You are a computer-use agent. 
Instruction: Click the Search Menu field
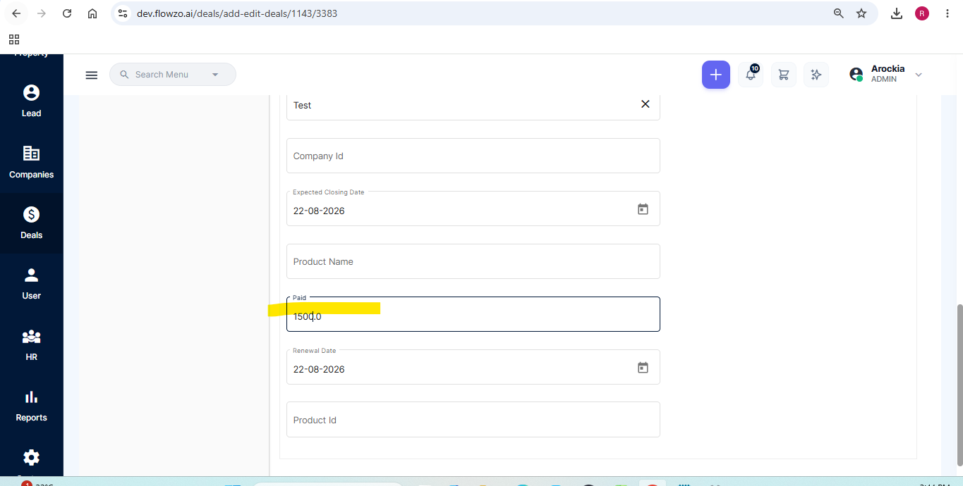tap(173, 75)
